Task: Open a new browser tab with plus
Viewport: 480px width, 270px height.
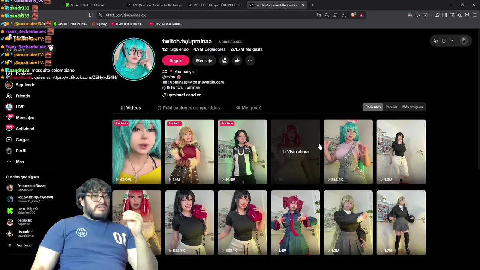Action: tap(312, 5)
